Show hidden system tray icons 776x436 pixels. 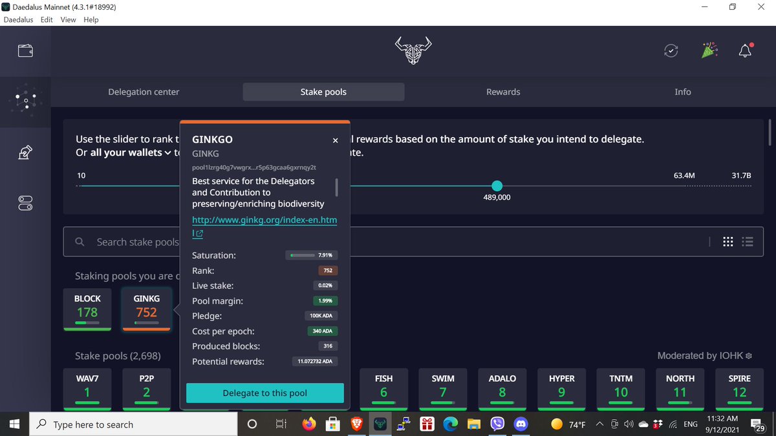click(600, 424)
